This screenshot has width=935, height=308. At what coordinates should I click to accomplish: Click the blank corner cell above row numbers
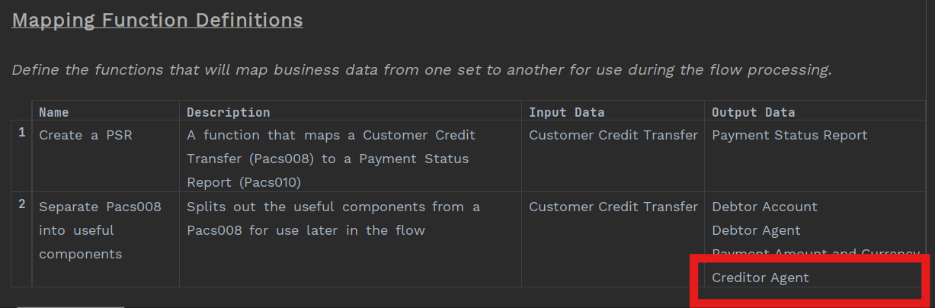[x=21, y=111]
